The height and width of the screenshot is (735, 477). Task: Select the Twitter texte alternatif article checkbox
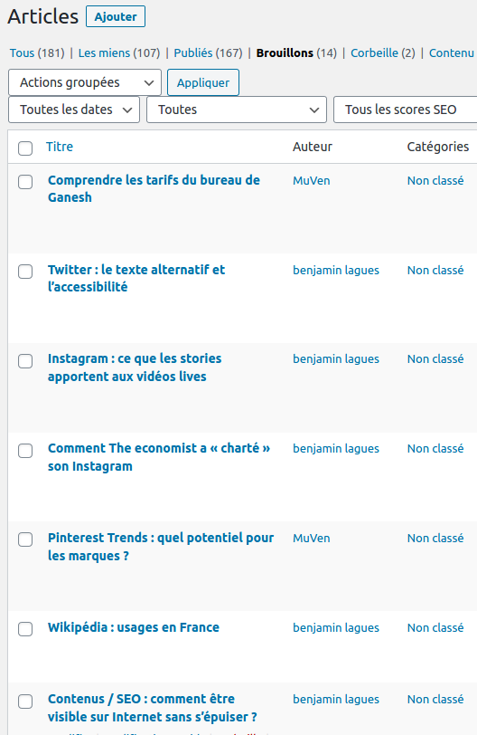[x=25, y=271]
